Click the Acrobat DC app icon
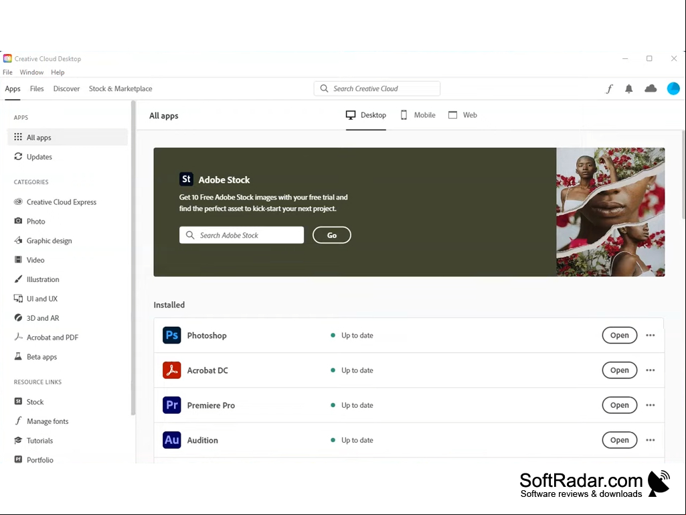The width and height of the screenshot is (686, 515). tap(172, 370)
